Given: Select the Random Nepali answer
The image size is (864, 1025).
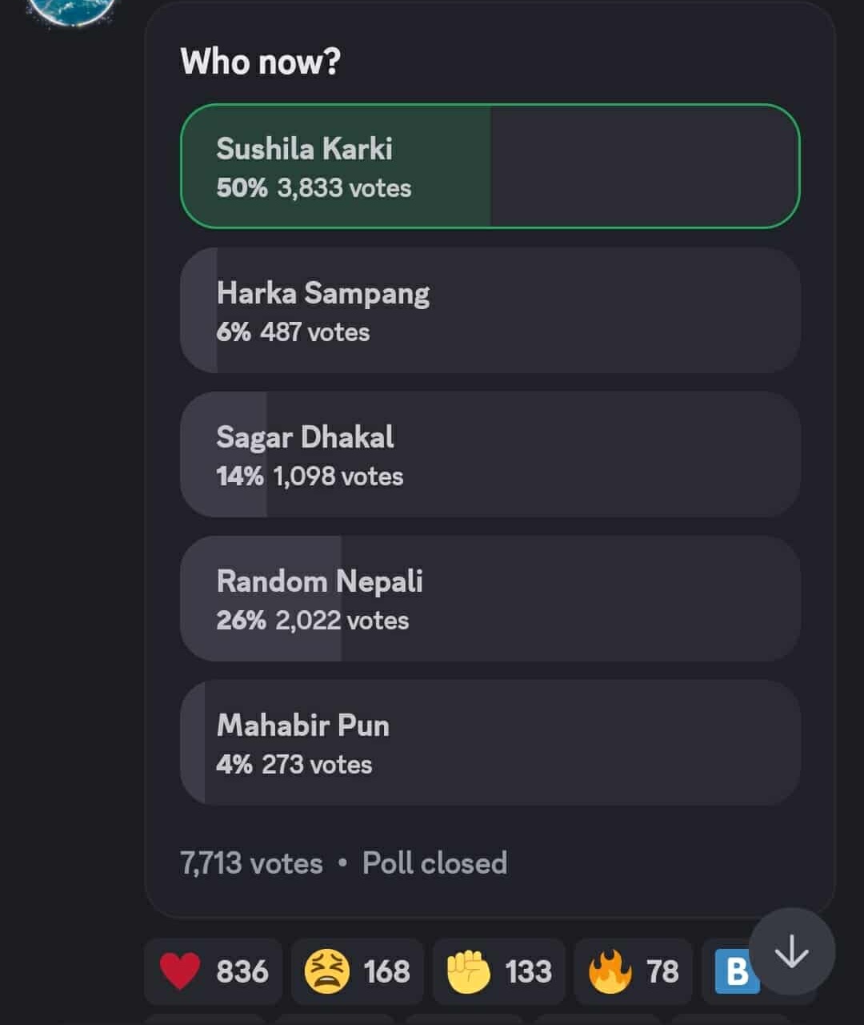Looking at the screenshot, I should click(490, 598).
